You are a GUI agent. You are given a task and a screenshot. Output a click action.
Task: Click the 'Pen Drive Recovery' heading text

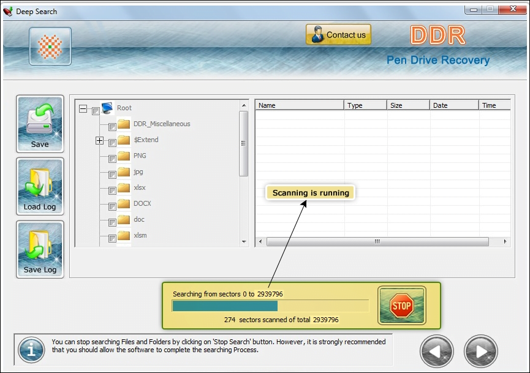coord(438,60)
